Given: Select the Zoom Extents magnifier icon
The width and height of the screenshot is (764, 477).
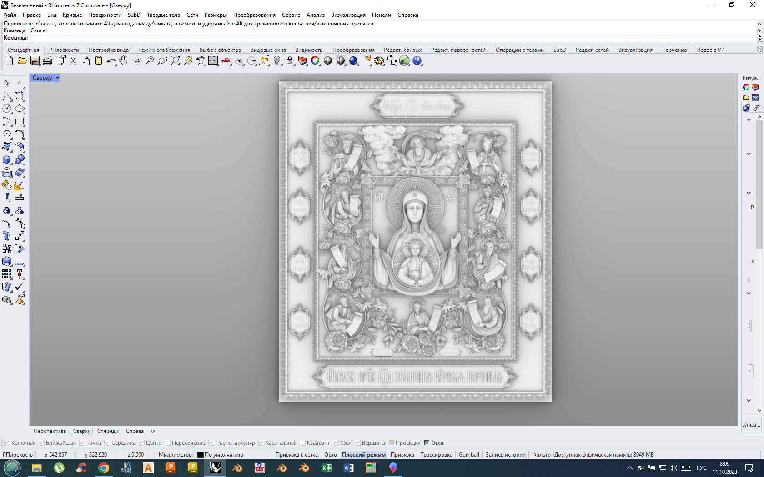Looking at the screenshot, I should [x=175, y=60].
